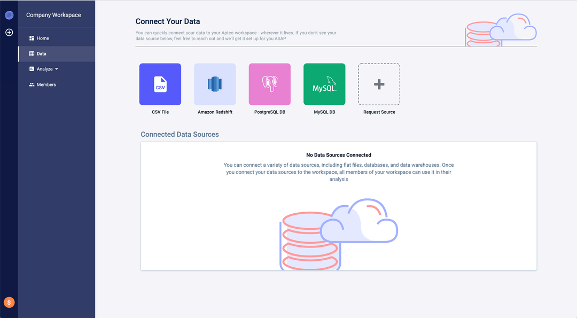Click the Connected Data Sources heading

click(x=180, y=134)
